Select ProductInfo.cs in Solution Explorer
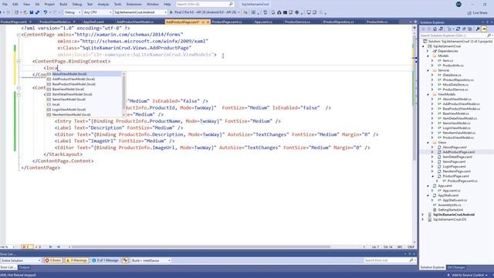 tap(453, 66)
